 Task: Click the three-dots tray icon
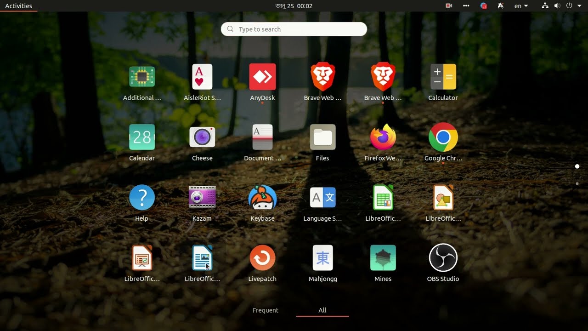click(x=466, y=6)
